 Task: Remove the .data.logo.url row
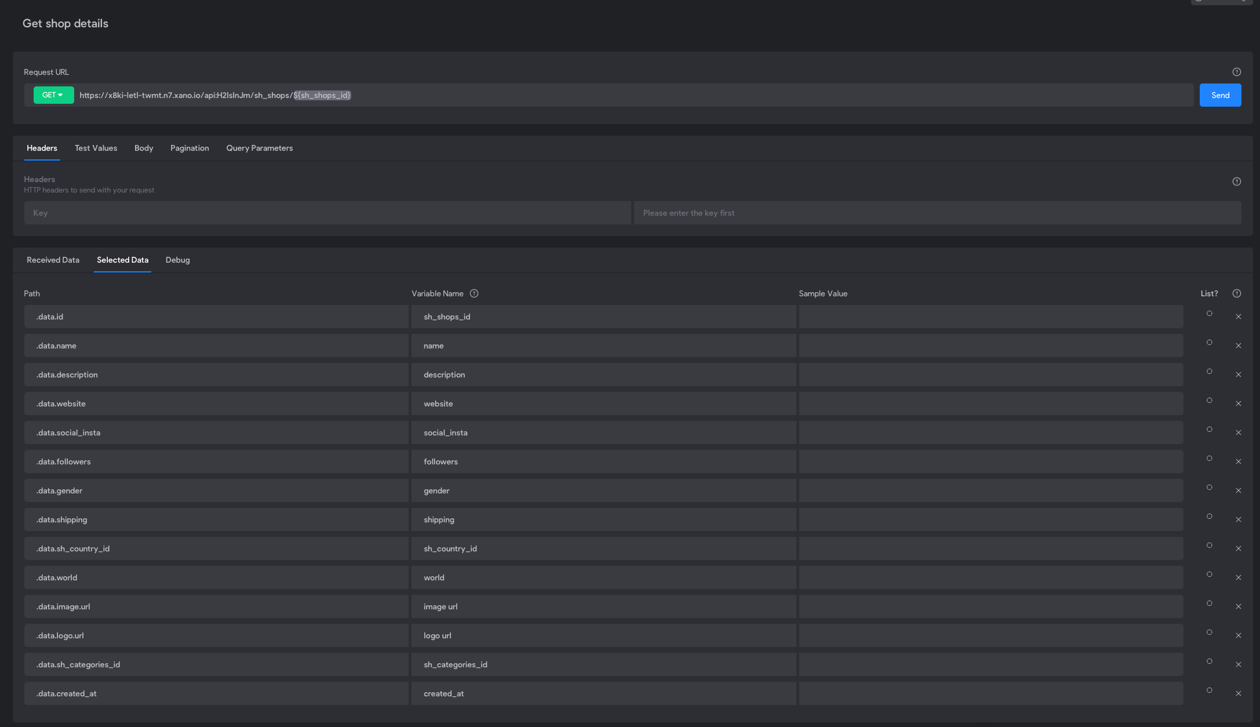pyautogui.click(x=1238, y=635)
